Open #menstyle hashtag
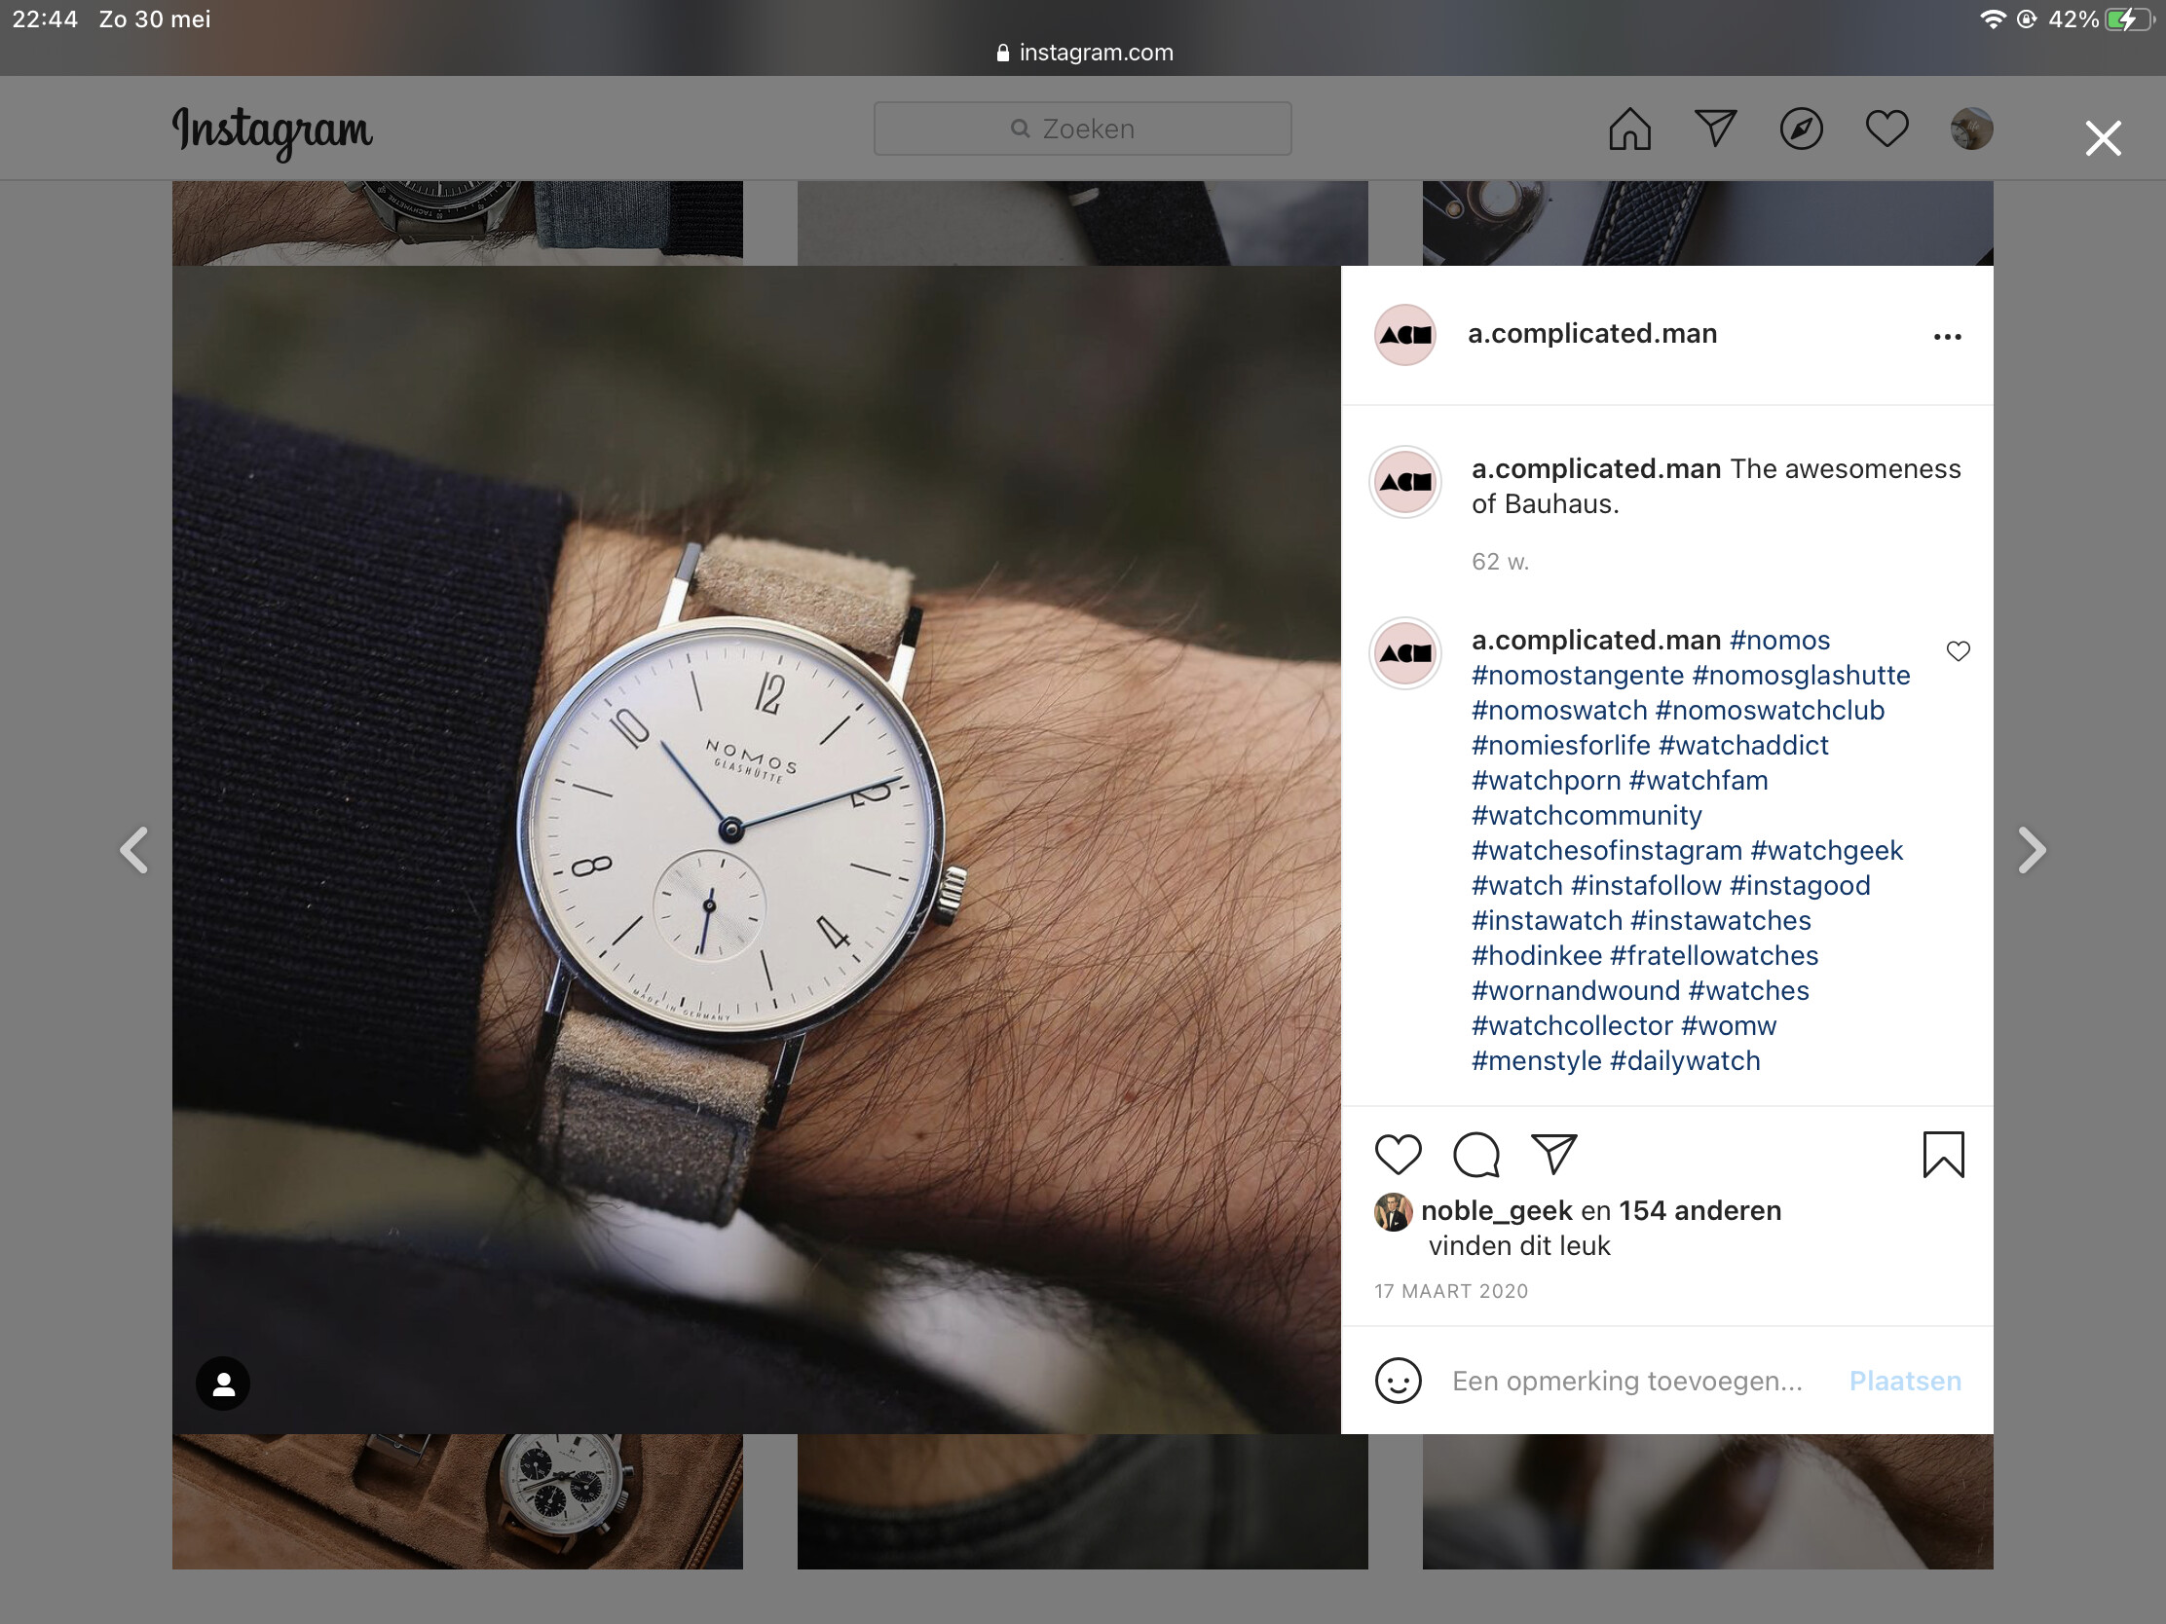Image resolution: width=2166 pixels, height=1624 pixels. [1537, 1061]
